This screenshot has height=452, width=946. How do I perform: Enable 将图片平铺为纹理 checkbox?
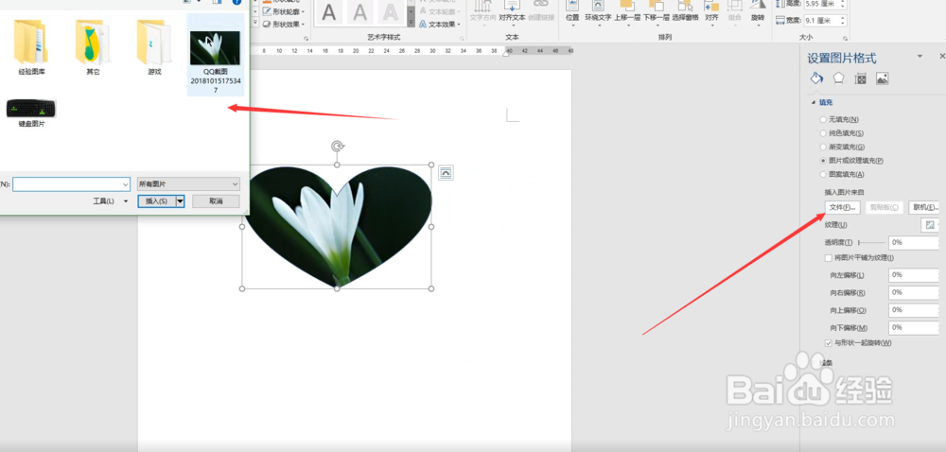click(829, 258)
